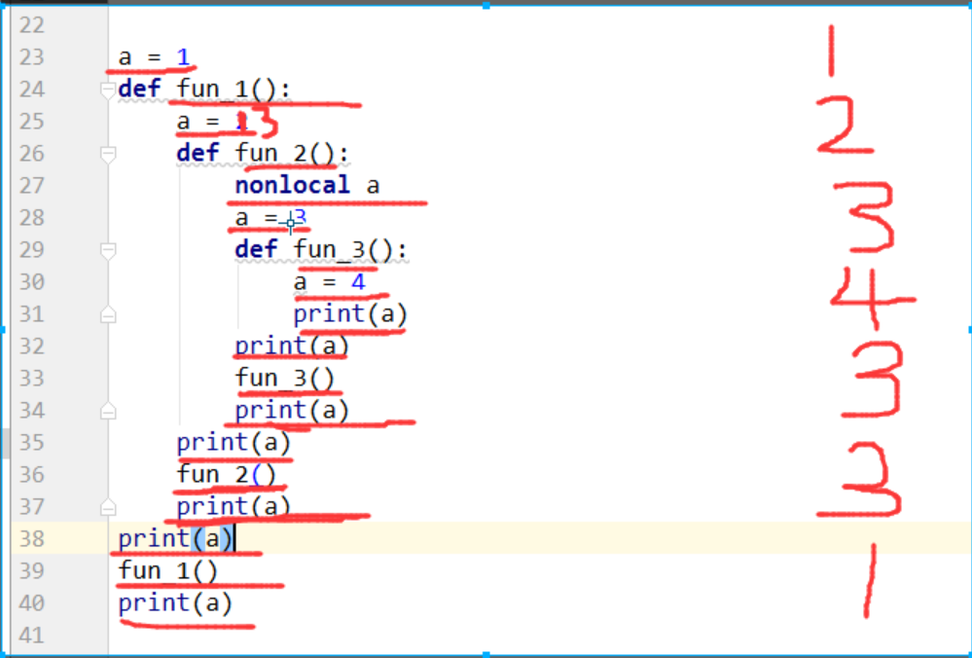This screenshot has width=972, height=658.
Task: Click line number 29 in the gutter
Action: (x=31, y=250)
